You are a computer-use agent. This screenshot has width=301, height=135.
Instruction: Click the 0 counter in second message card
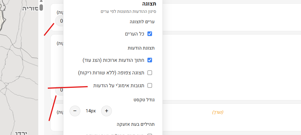click(x=61, y=90)
